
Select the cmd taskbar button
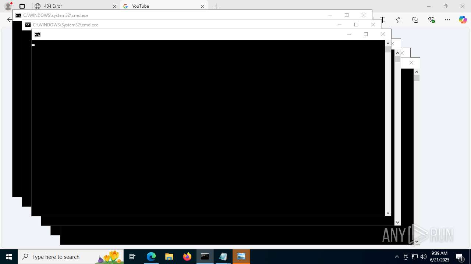coord(205,257)
